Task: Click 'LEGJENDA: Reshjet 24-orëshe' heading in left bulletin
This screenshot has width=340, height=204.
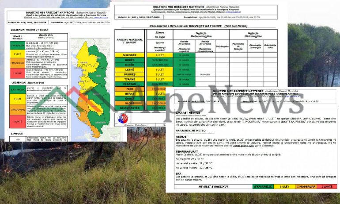Action: tap(29, 30)
